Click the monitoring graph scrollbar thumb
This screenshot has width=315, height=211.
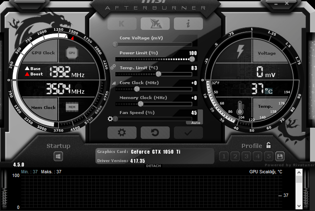[x=299, y=179]
